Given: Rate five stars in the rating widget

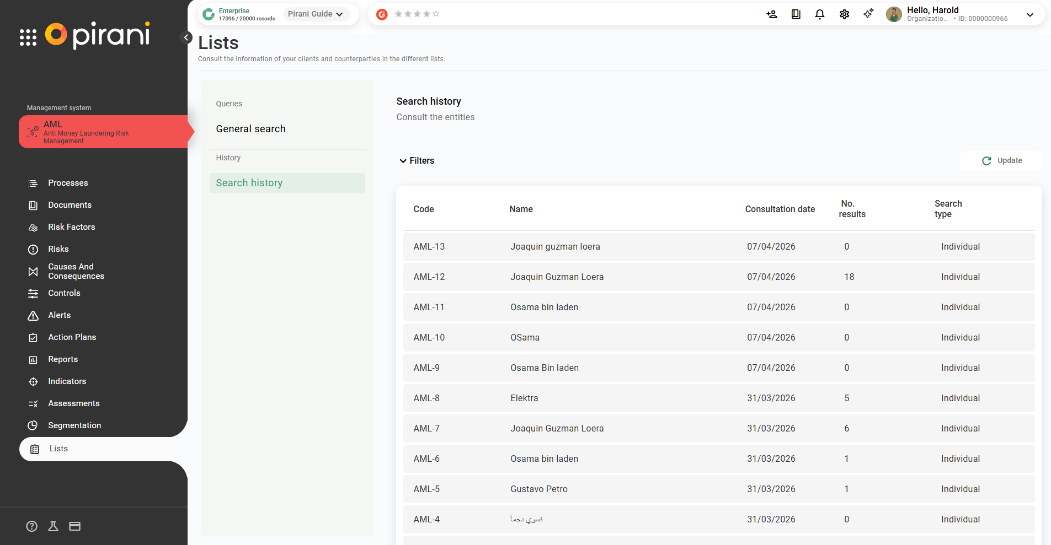Looking at the screenshot, I should pos(436,14).
